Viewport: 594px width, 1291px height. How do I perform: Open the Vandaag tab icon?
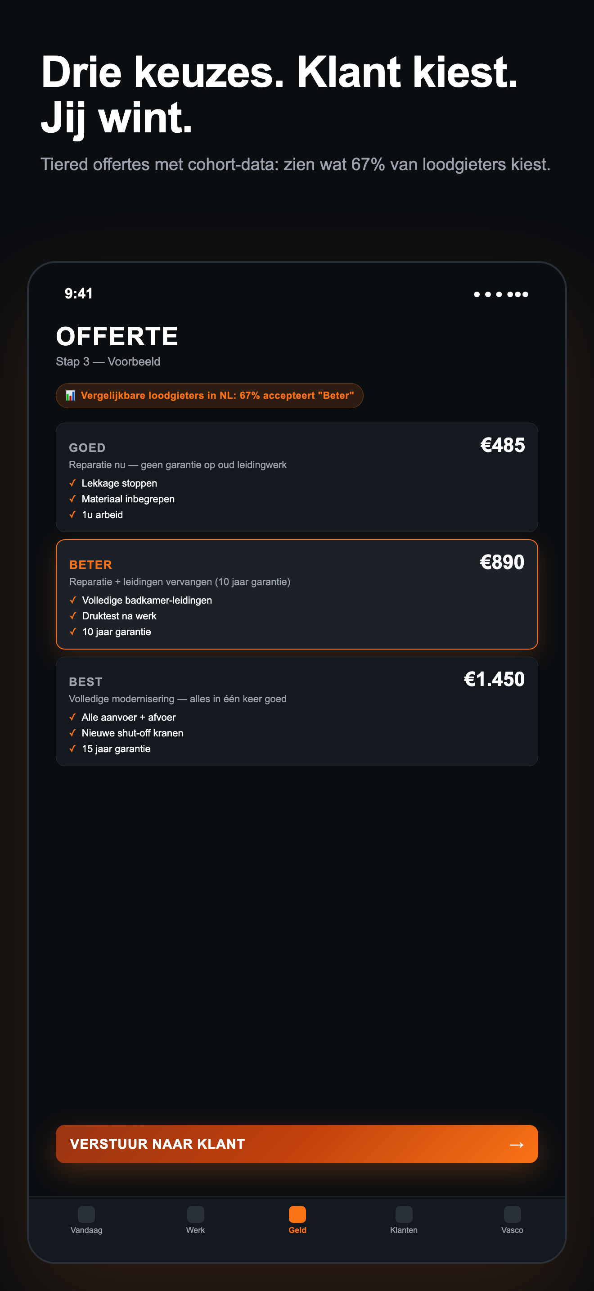coord(86,1214)
